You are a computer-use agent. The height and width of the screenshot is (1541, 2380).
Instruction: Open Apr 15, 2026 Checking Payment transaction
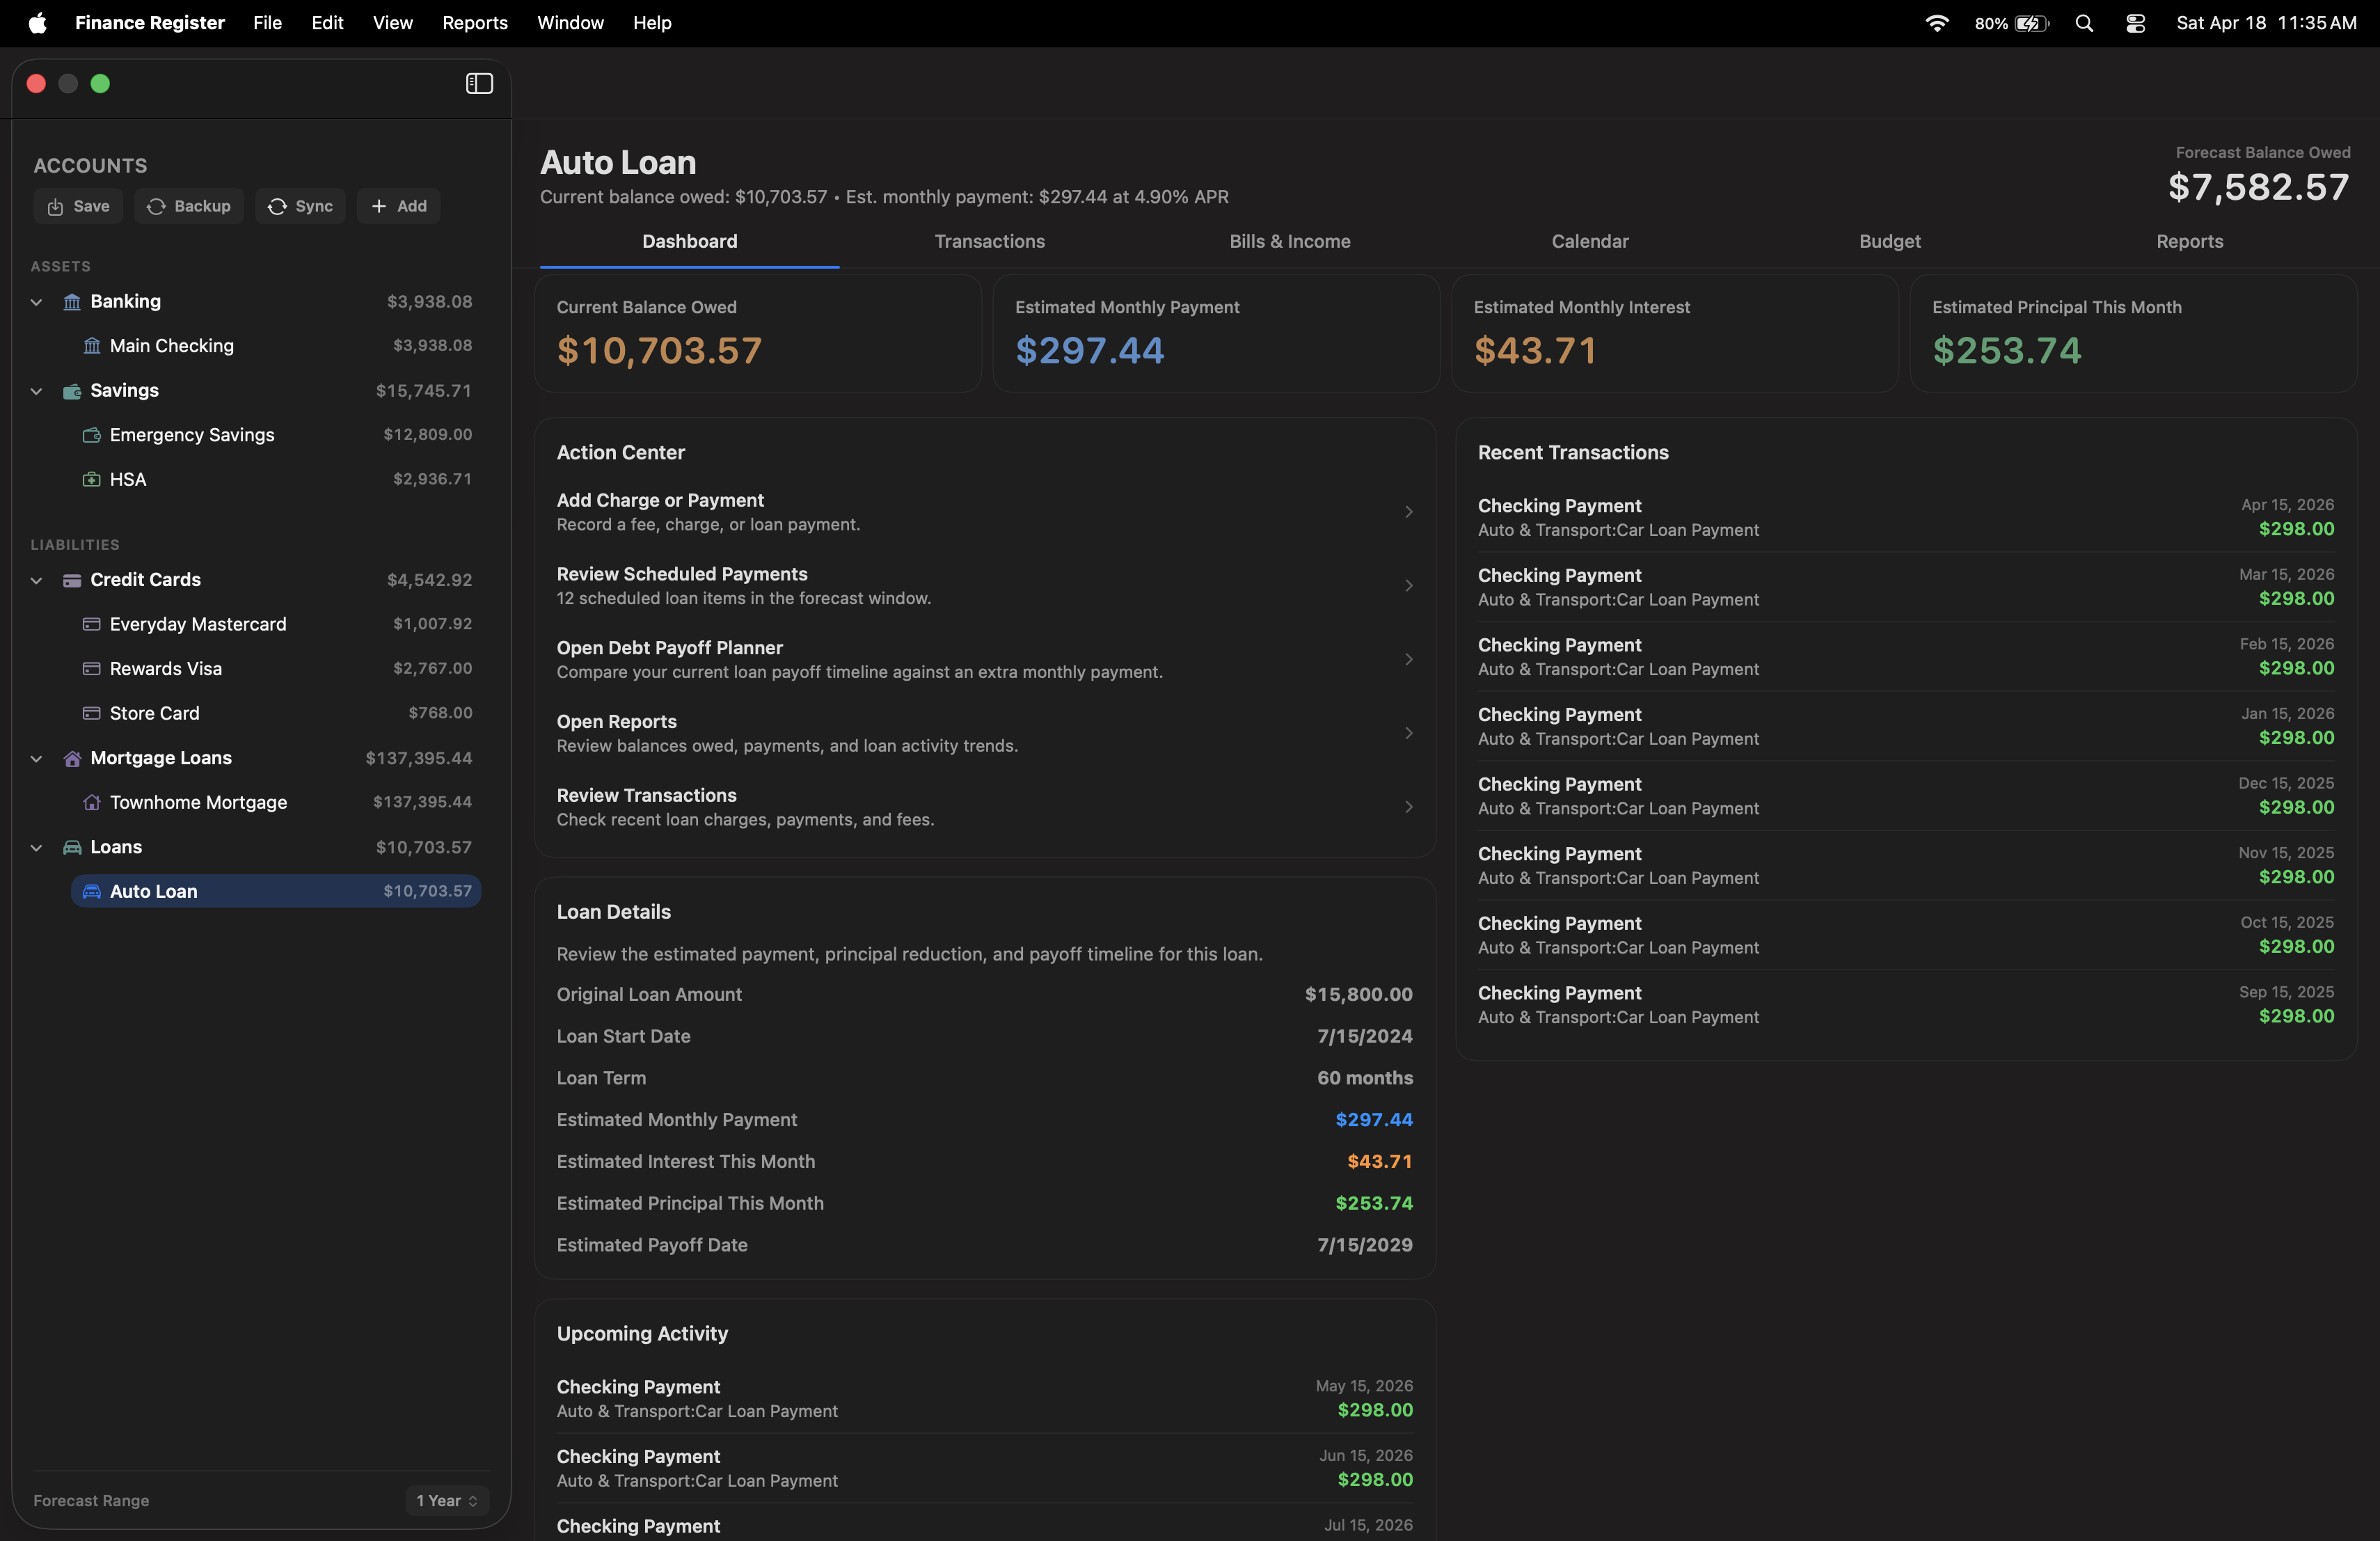click(x=1906, y=518)
